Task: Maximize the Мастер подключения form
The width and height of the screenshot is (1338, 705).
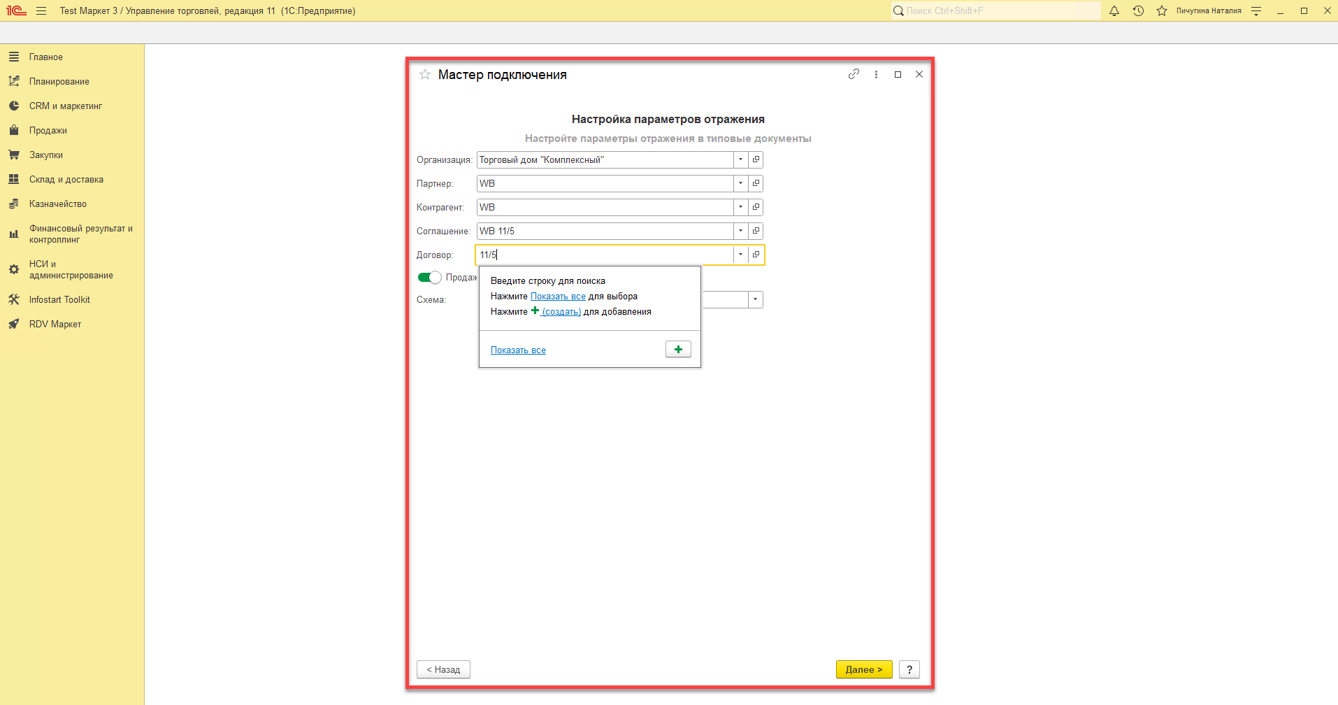Action: 898,74
